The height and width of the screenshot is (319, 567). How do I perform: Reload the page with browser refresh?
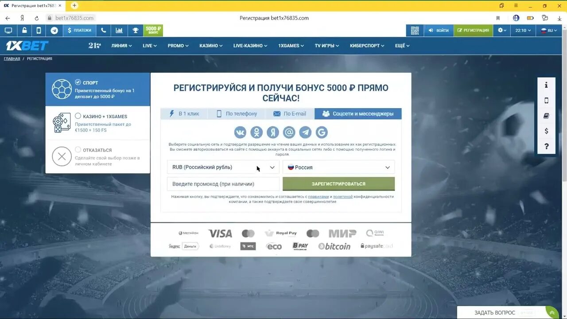pos(36,18)
